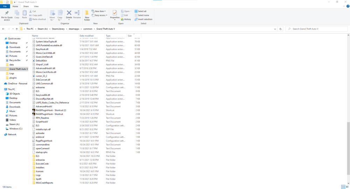This screenshot has height=189, width=350.
Task: Open the Move to dropdown
Action: (52, 16)
